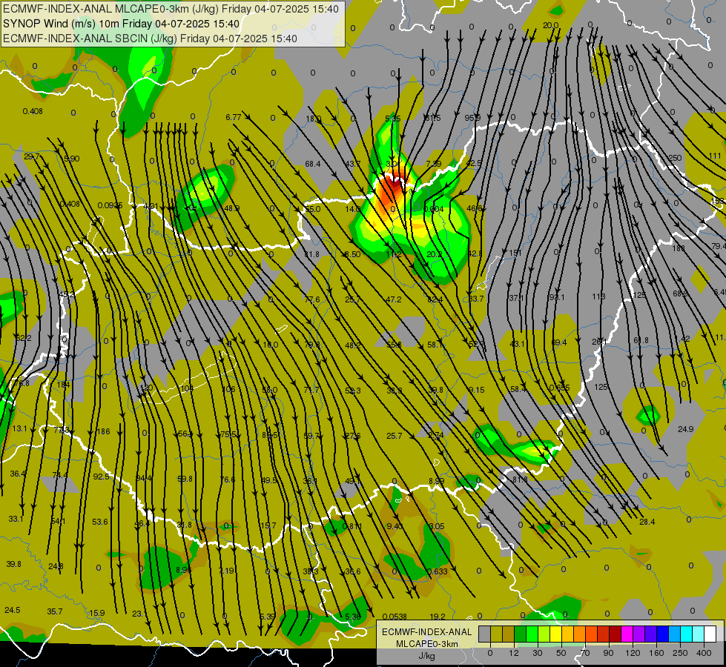726x667 pixels.
Task: Select the bright yellow legend swatch
Action: point(555,634)
